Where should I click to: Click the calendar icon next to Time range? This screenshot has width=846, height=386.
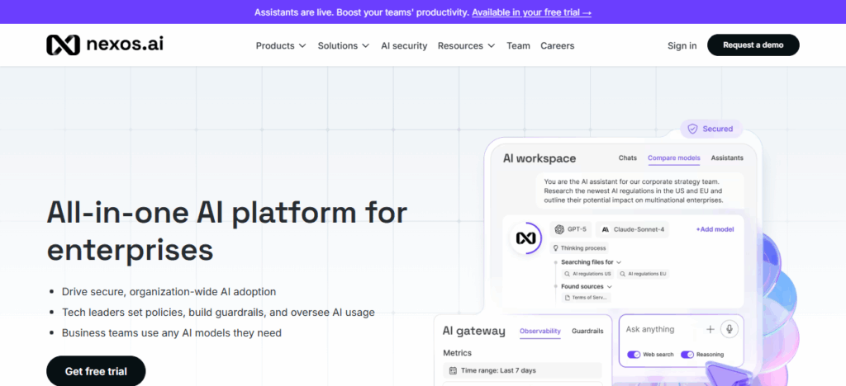click(453, 371)
